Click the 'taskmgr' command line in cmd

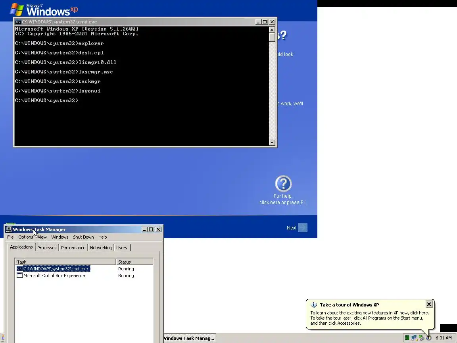coord(58,81)
